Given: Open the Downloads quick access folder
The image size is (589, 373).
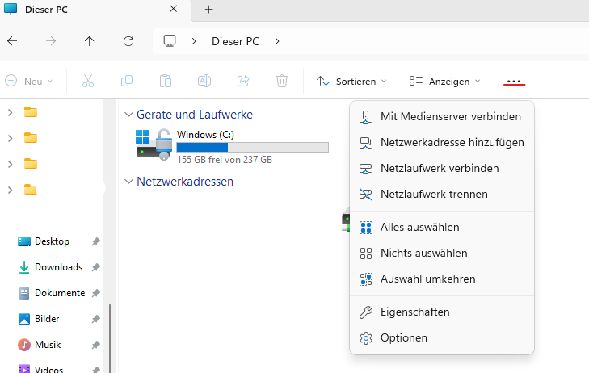Looking at the screenshot, I should pyautogui.click(x=57, y=267).
